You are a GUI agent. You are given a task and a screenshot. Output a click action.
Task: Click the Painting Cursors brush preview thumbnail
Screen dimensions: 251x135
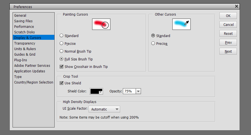(101, 24)
